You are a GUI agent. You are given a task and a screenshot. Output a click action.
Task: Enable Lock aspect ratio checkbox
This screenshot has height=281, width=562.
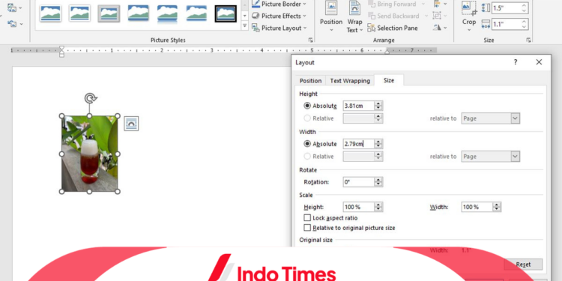(x=307, y=218)
